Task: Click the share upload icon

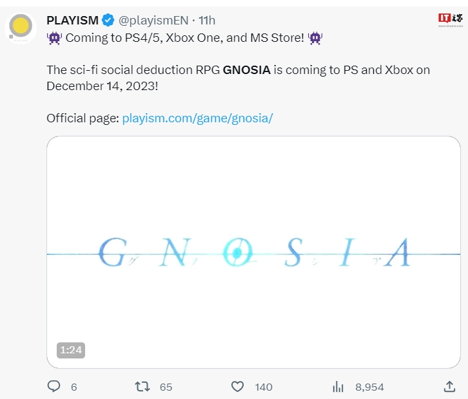Action: coord(449,387)
